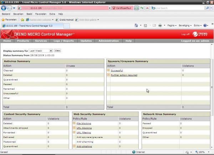Viewport: 214px width, 155px height.
Task: Click the browser Forward arrow button
Action: point(10,8)
